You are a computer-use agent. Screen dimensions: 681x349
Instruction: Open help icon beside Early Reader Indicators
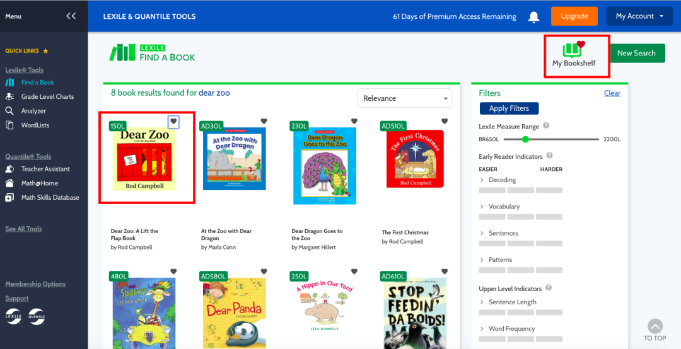coord(549,156)
